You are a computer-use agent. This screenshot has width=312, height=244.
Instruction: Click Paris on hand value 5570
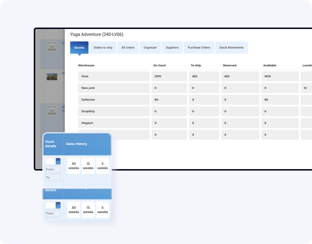pyautogui.click(x=169, y=76)
